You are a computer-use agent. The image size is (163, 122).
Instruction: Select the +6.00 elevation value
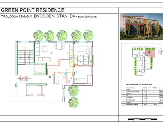(x=25, y=77)
